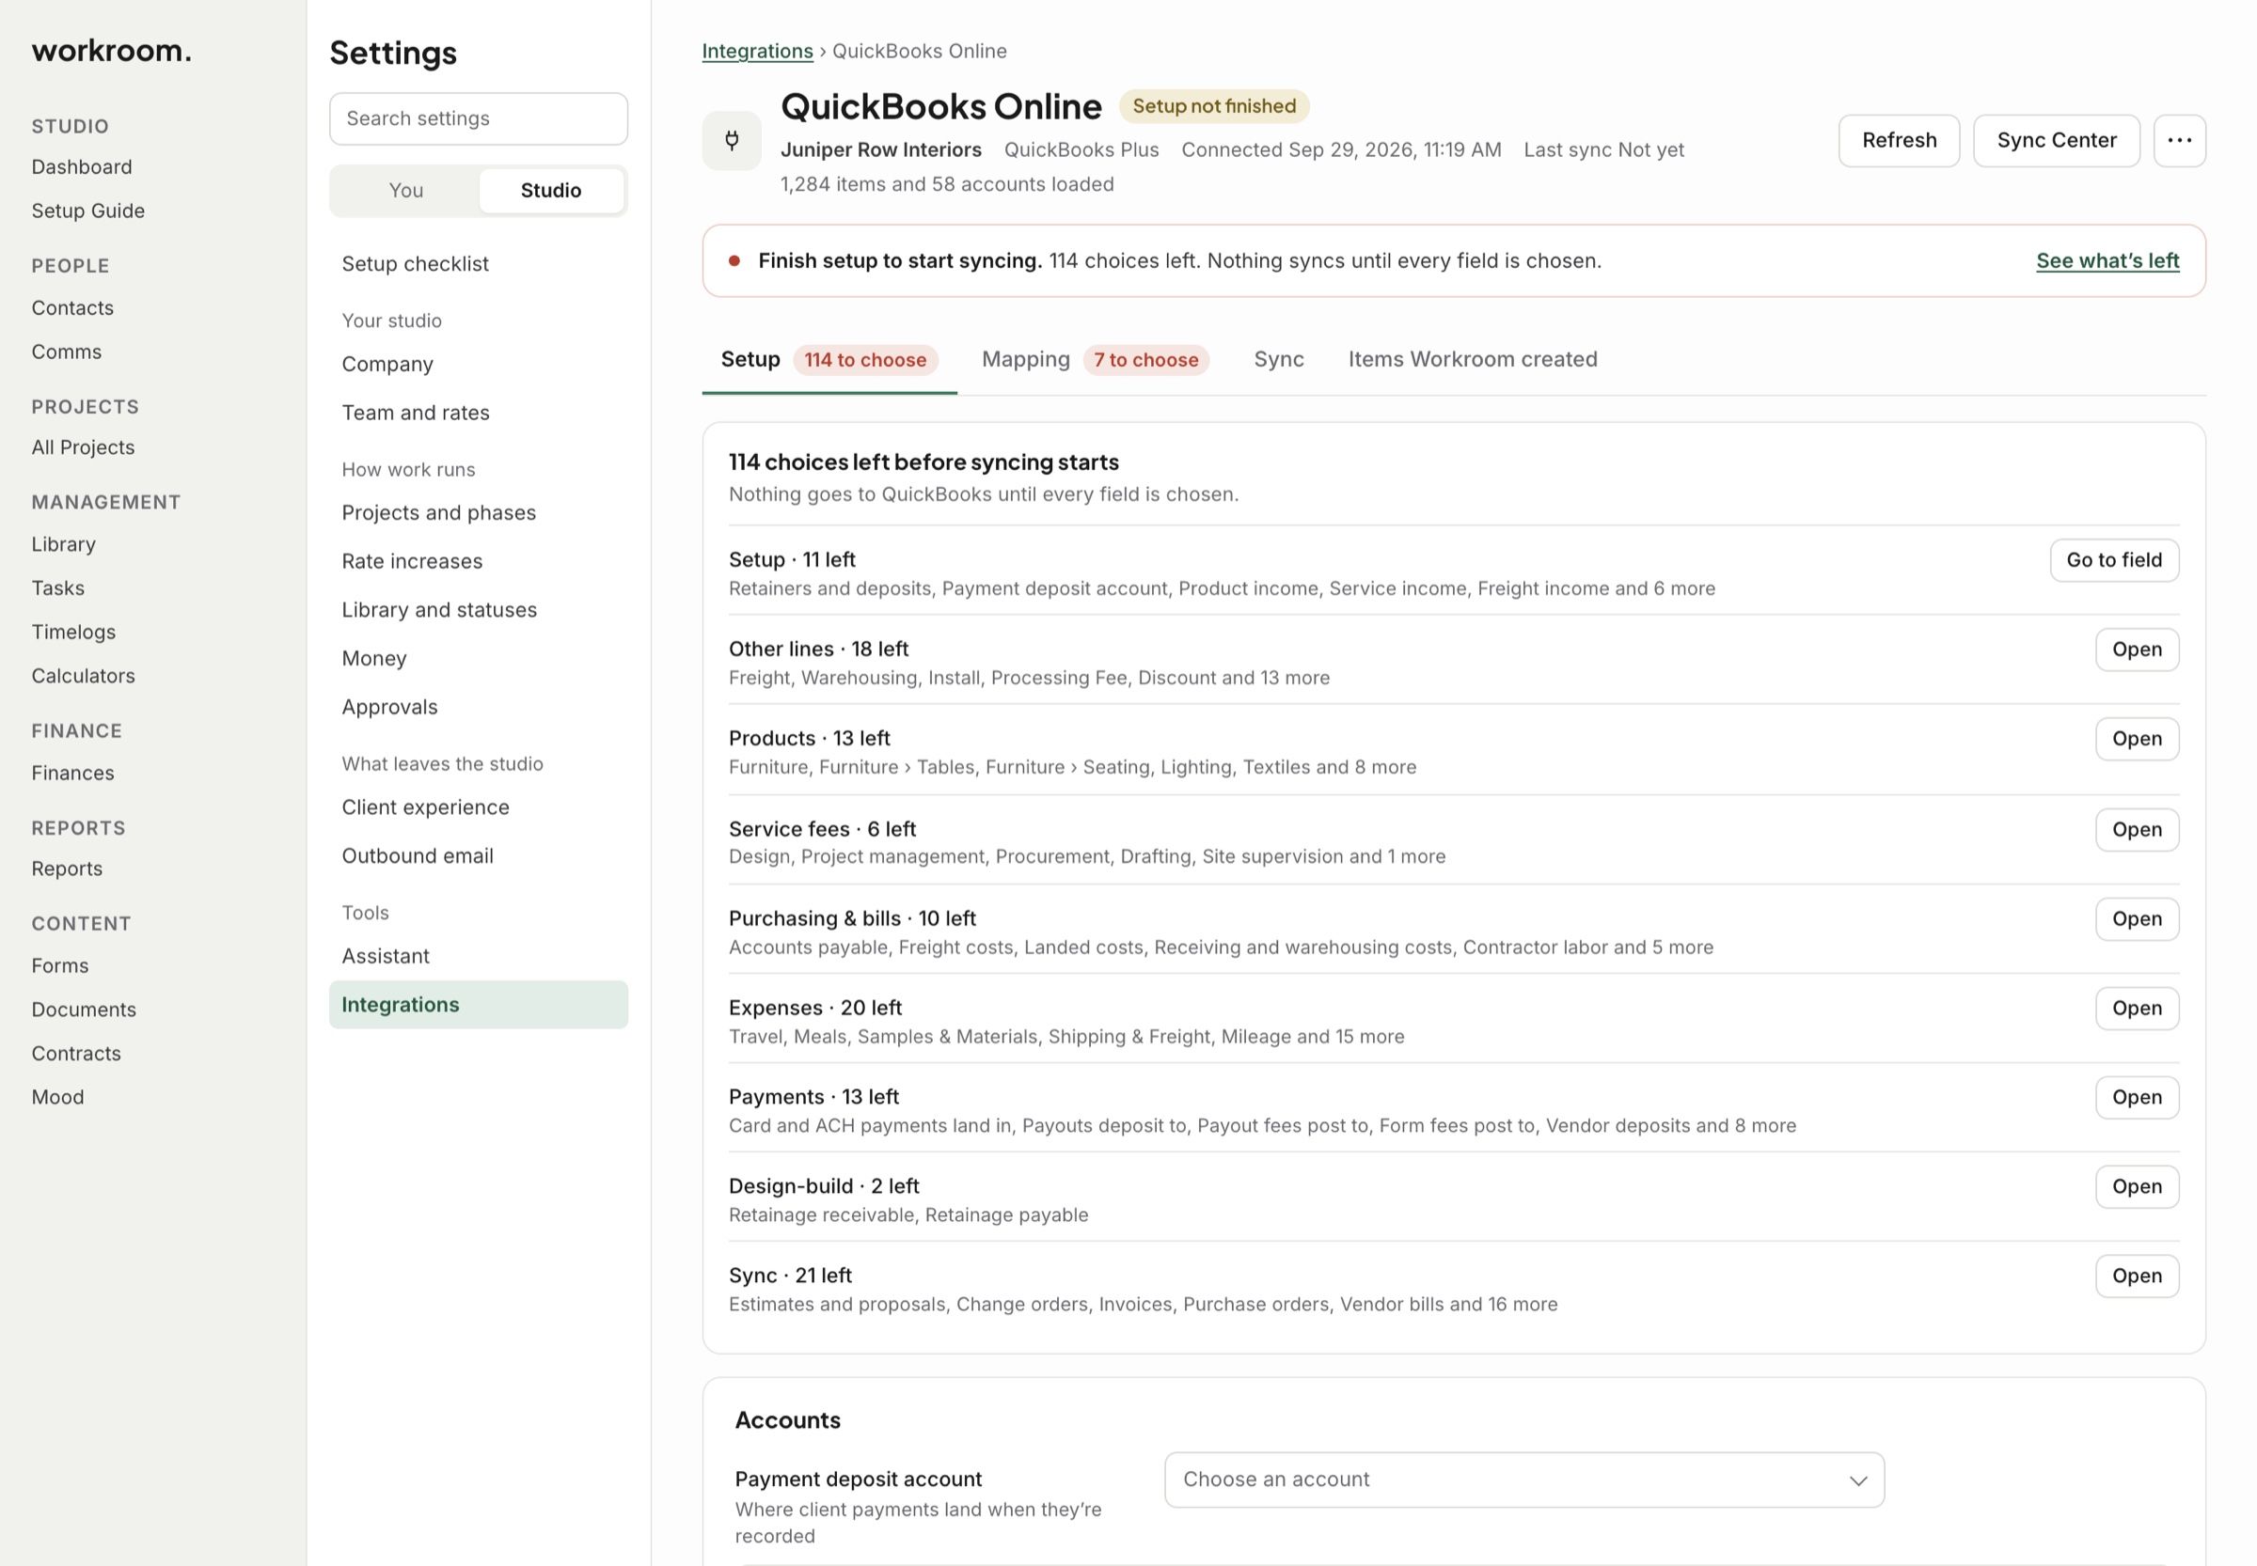Open the Products choices
The width and height of the screenshot is (2257, 1566).
pos(2137,739)
